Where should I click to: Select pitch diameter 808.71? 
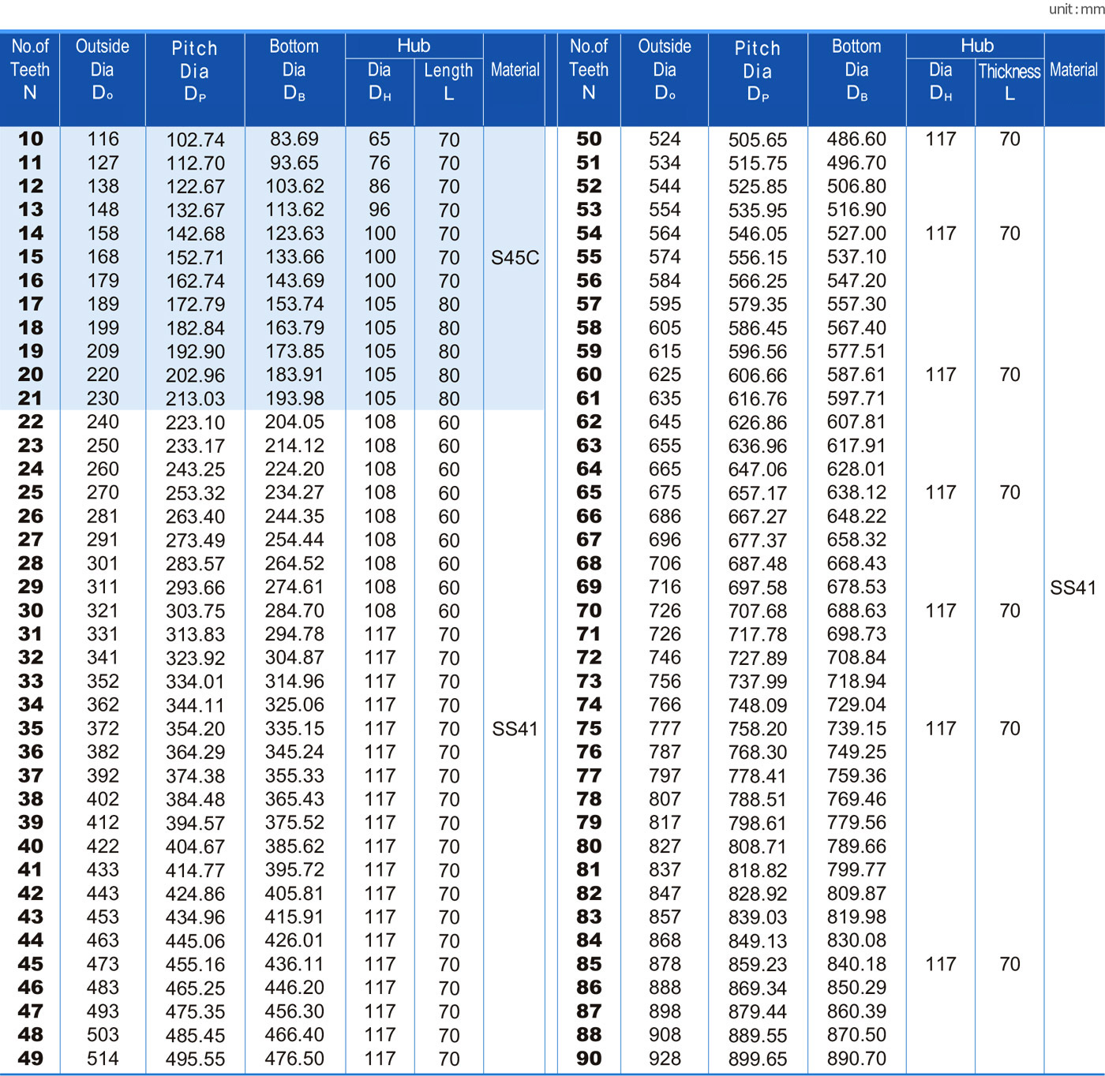click(758, 846)
